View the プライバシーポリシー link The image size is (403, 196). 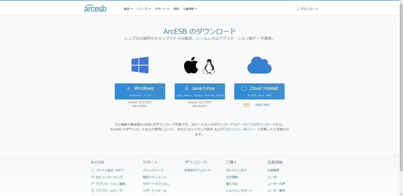pyautogui.click(x=240, y=129)
